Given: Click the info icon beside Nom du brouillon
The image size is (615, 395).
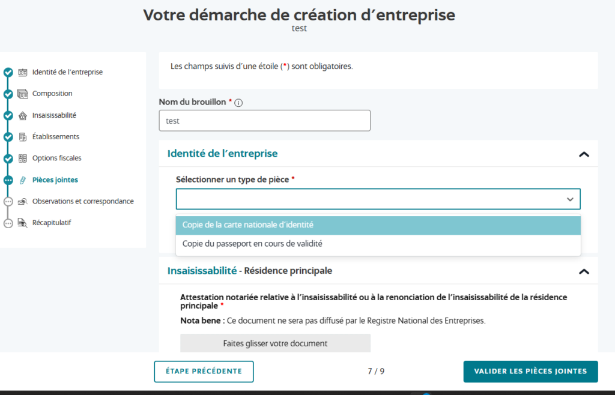Looking at the screenshot, I should [238, 103].
